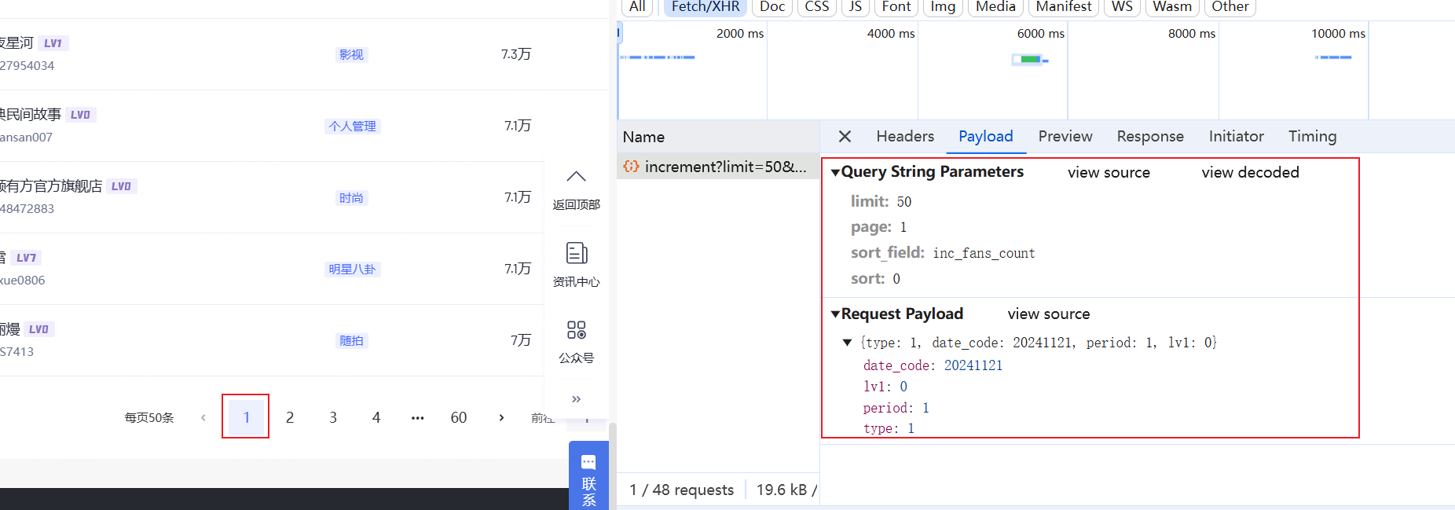The height and width of the screenshot is (510, 1455).
Task: Click view source for Request Payload
Action: coord(1049,314)
